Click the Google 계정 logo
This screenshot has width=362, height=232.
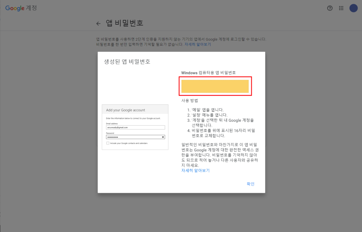[21, 8]
